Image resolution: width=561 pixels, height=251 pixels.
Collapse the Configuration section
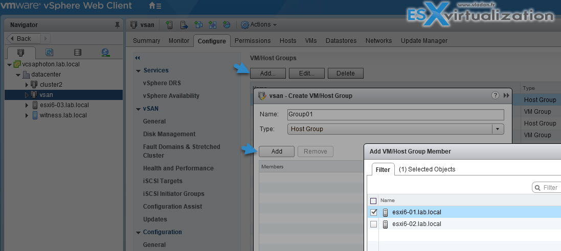138,233
